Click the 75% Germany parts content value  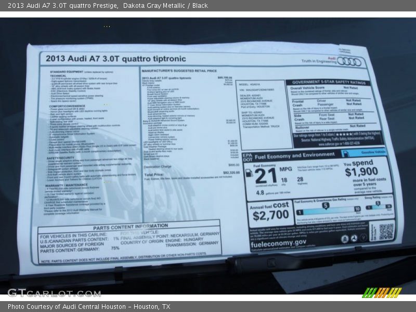[x=115, y=248]
